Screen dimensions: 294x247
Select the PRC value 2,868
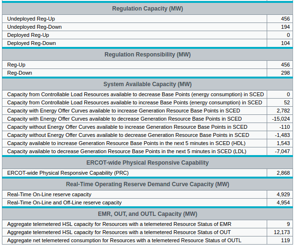point(283,173)
